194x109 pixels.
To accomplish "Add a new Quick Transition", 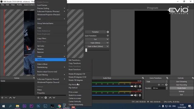I will 108,36.
